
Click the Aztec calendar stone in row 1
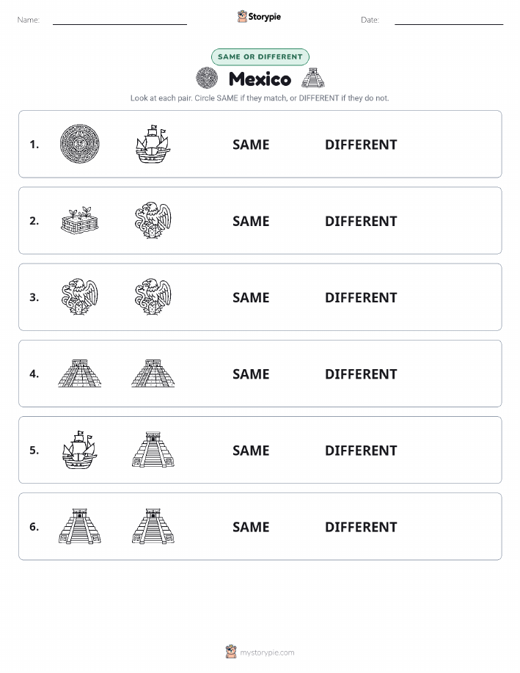click(x=79, y=144)
